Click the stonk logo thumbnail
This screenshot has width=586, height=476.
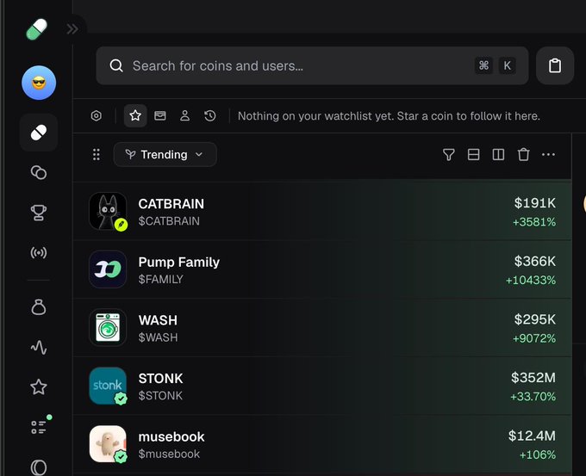(108, 386)
